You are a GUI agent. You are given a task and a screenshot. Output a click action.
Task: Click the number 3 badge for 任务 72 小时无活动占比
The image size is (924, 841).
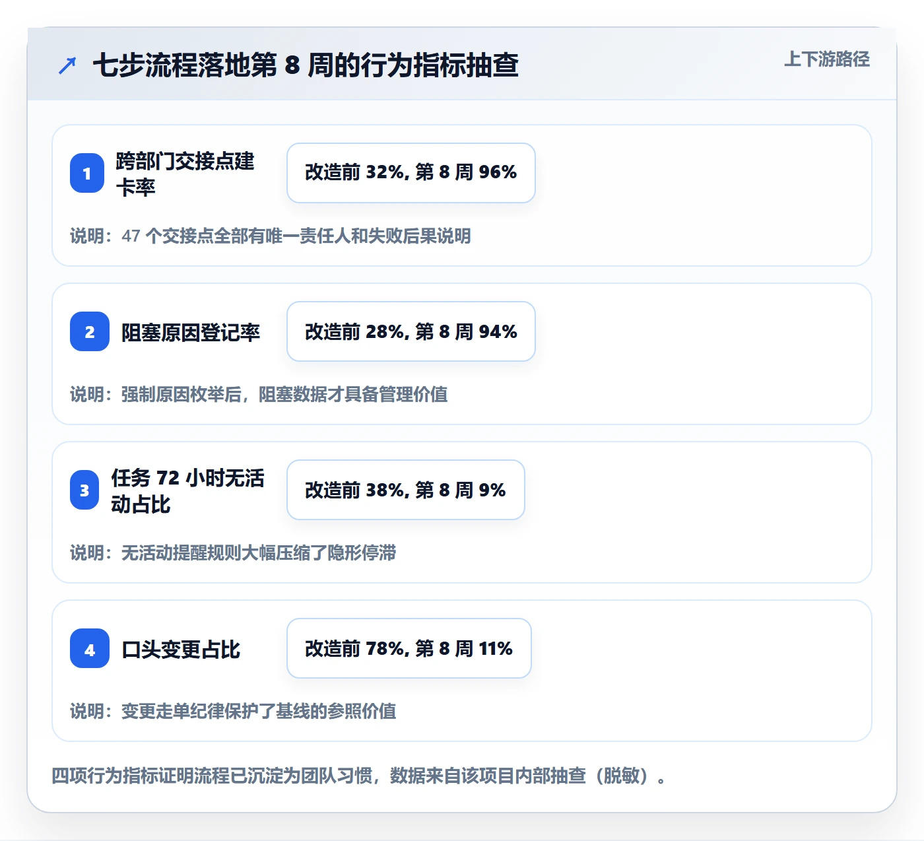pos(84,490)
